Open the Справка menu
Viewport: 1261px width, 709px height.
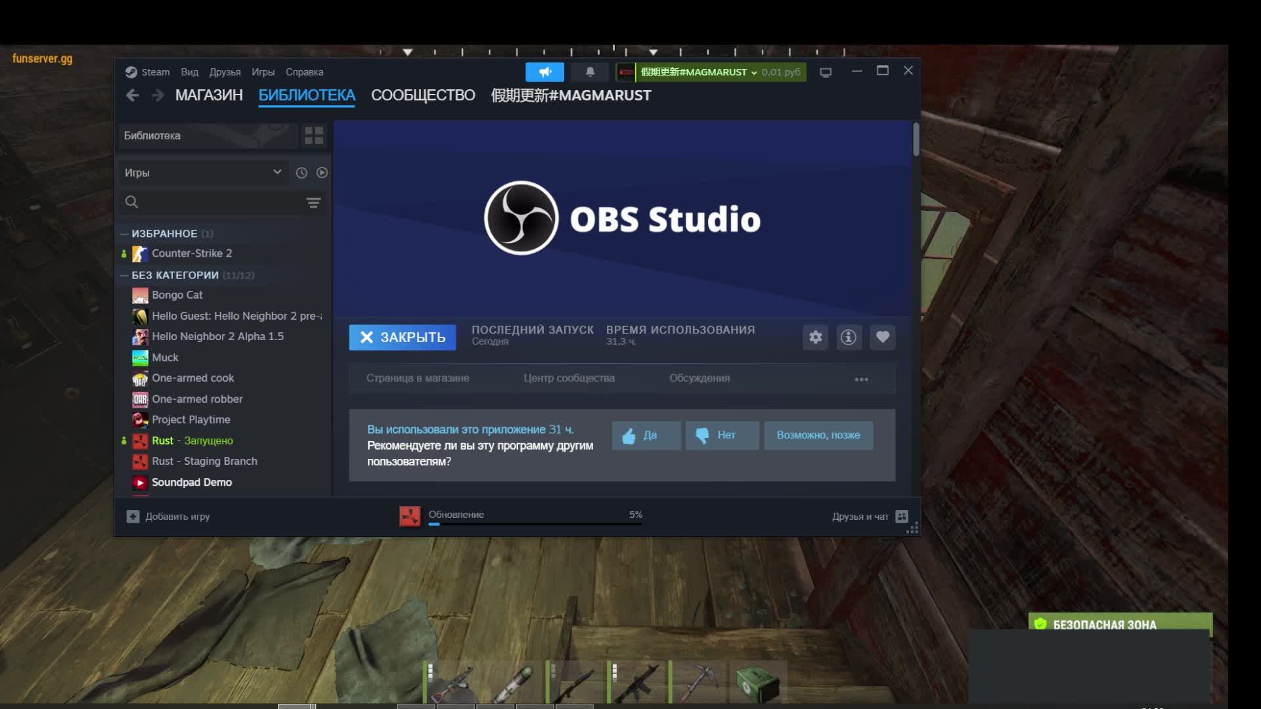point(304,72)
